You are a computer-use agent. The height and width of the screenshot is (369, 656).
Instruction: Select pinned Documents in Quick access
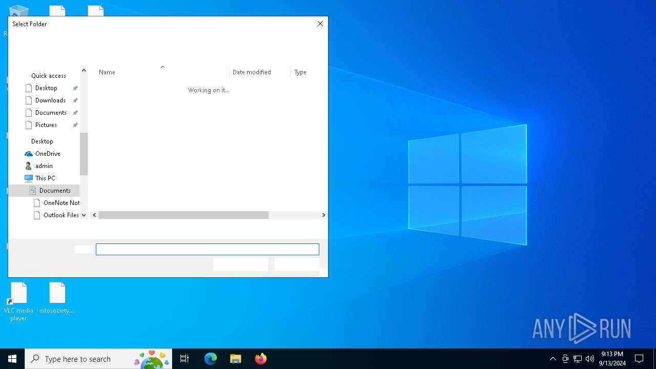(51, 113)
